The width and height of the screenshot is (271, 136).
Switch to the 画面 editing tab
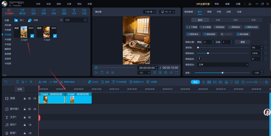[x=209, y=12]
